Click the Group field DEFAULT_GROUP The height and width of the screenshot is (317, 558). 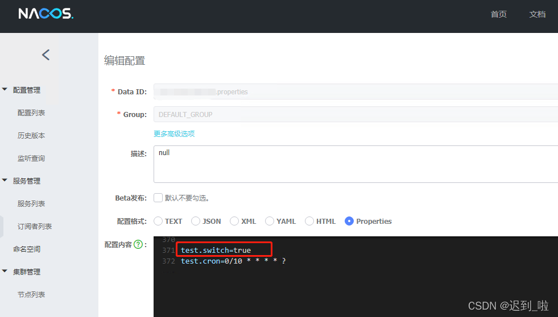[356, 114]
